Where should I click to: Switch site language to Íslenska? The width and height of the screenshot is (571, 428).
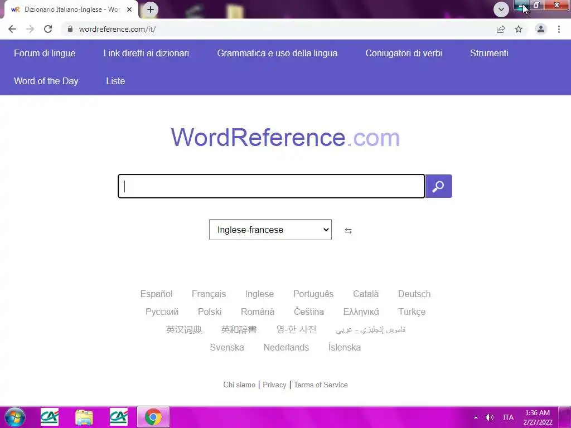click(345, 347)
